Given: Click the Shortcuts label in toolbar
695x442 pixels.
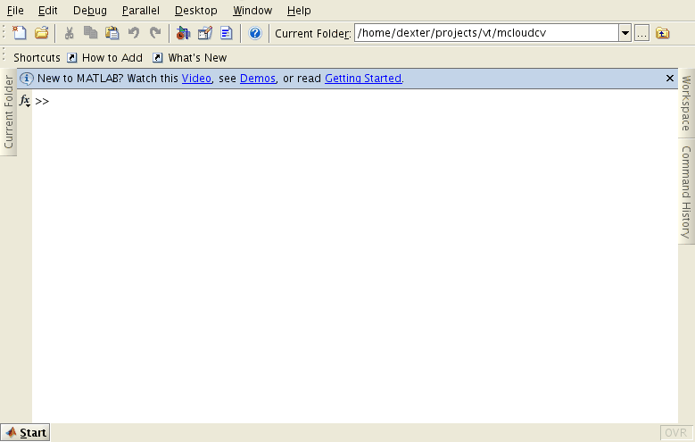Looking at the screenshot, I should [37, 58].
